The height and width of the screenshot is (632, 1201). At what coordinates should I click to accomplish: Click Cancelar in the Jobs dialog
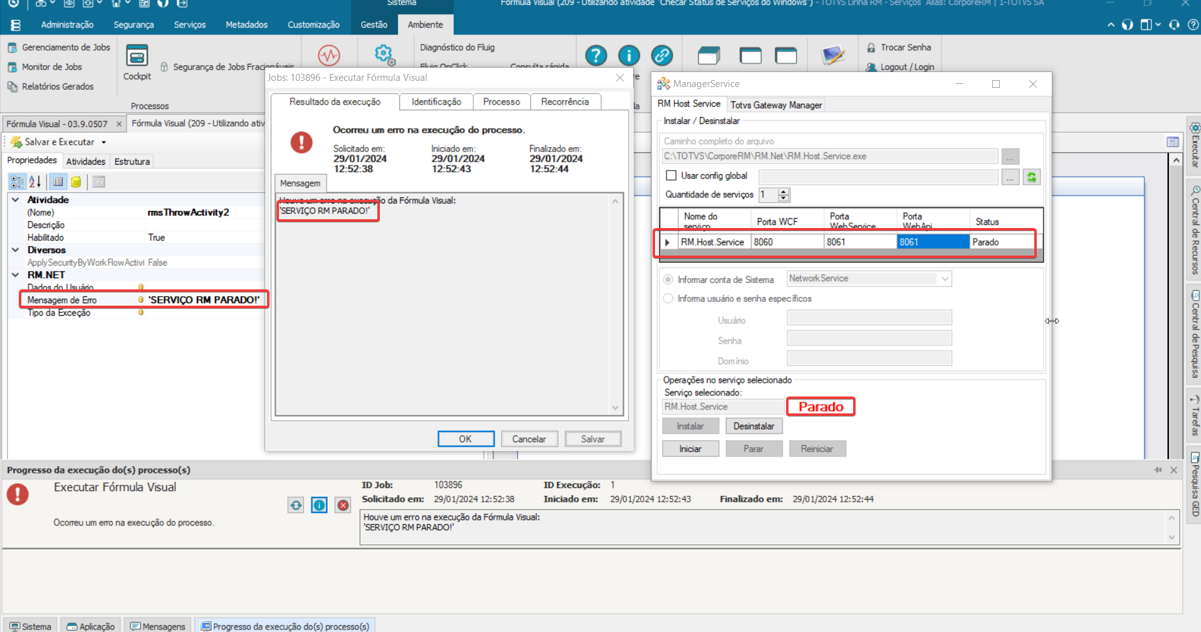529,439
